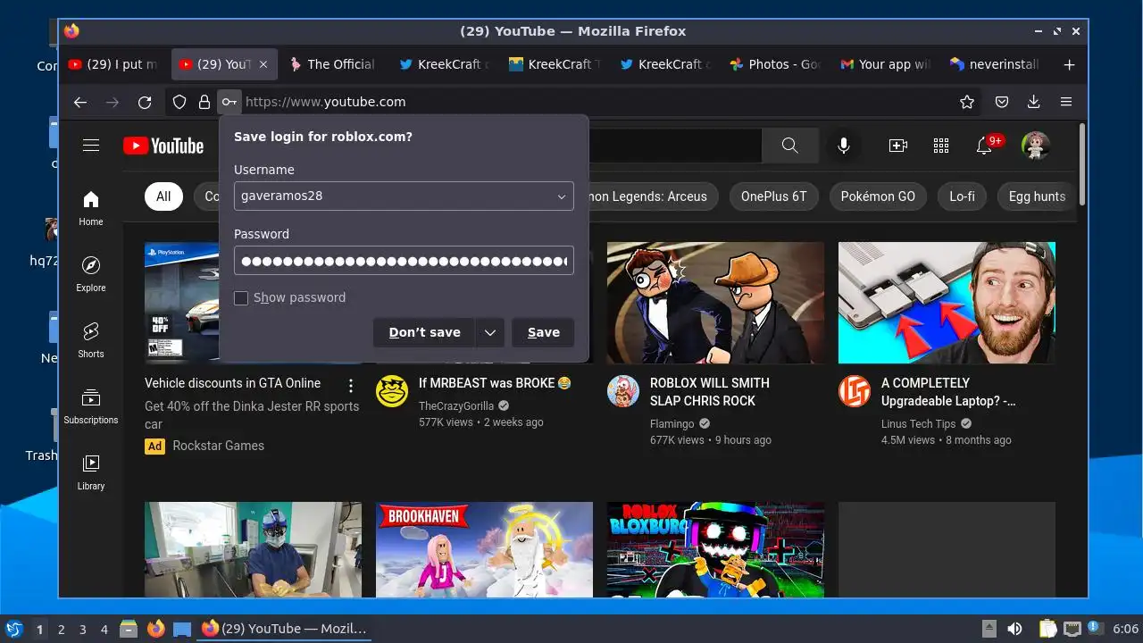Open Subscriptions in the YouTube sidebar
This screenshot has width=1143, height=643.
[91, 406]
